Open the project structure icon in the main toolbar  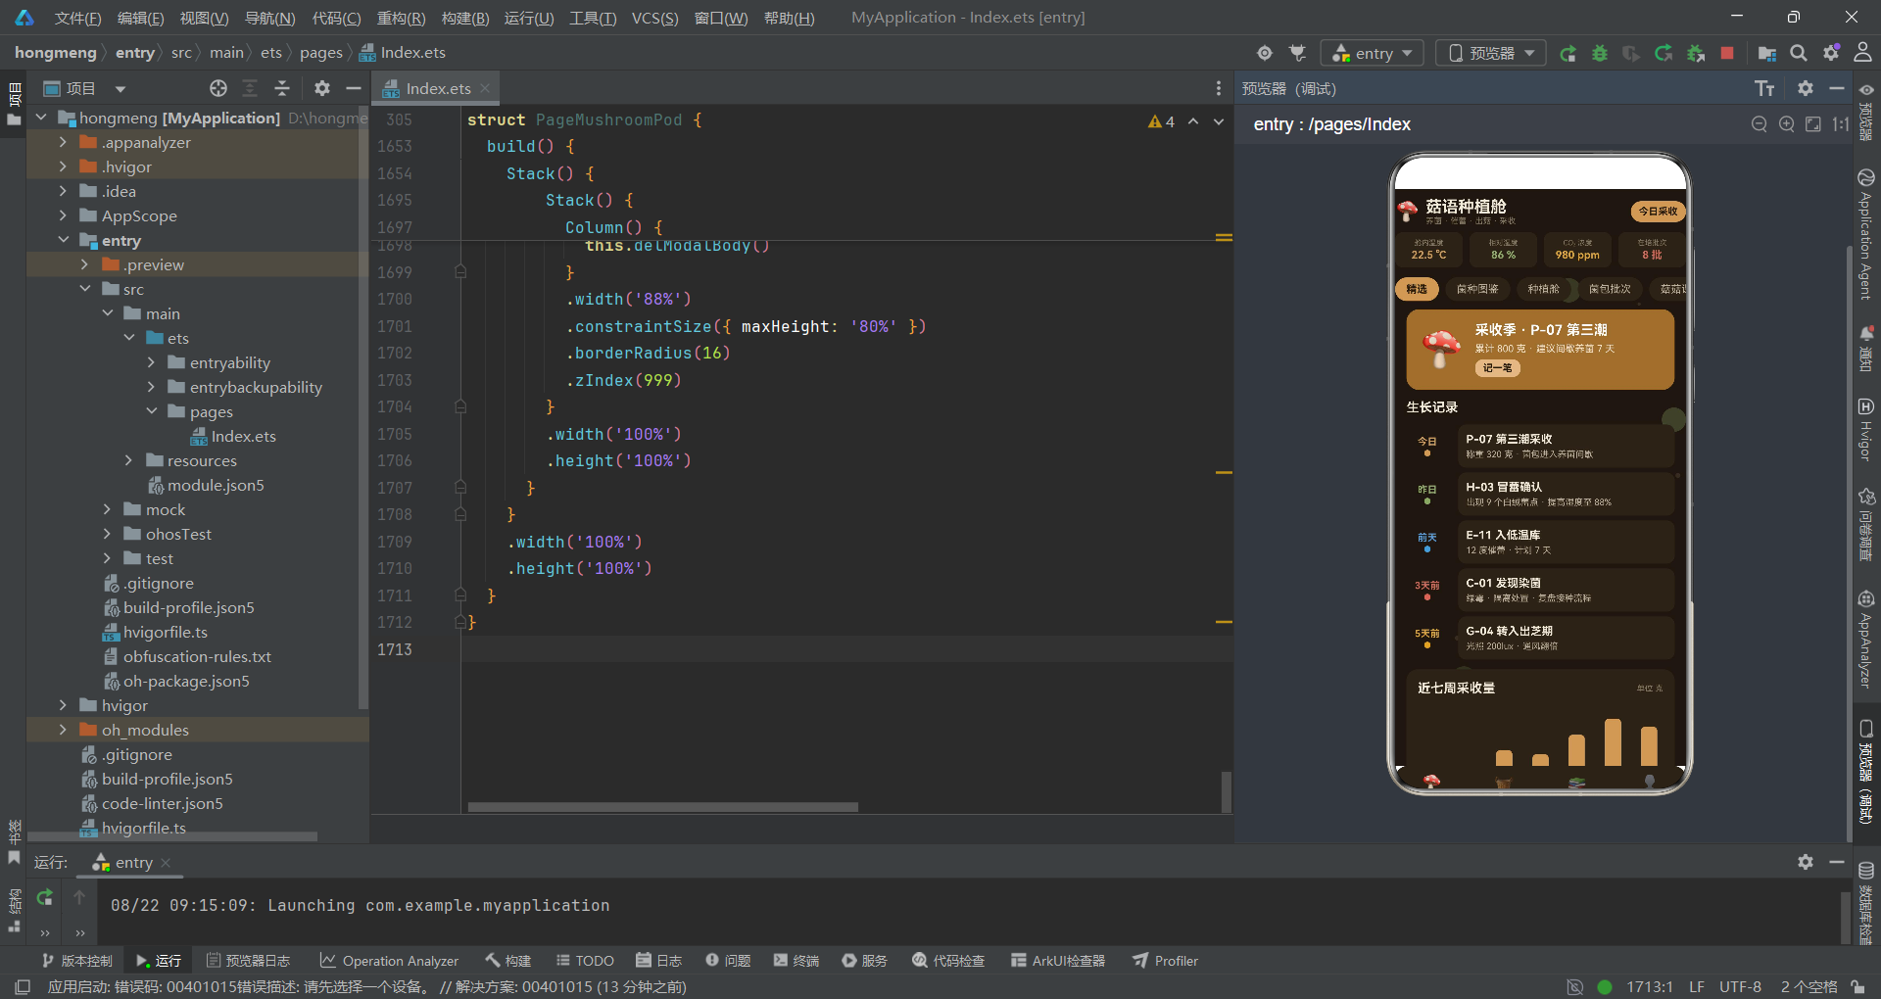[x=1767, y=53]
